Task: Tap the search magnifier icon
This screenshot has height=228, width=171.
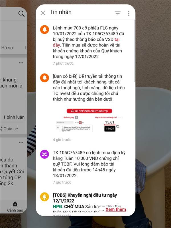Action: 21,14
